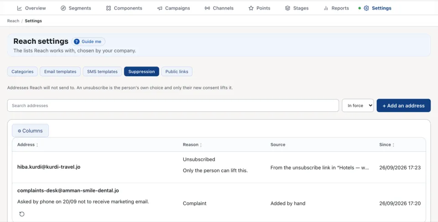438x222 pixels.
Task: Switch to the SMS templates tab
Action: pos(102,72)
